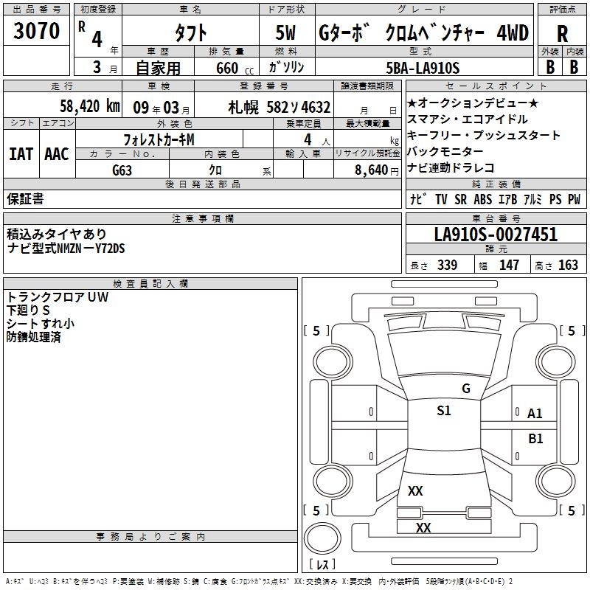This screenshot has width=590, height=590.
Task: Select バックモニター sales point
Action: coord(445,151)
